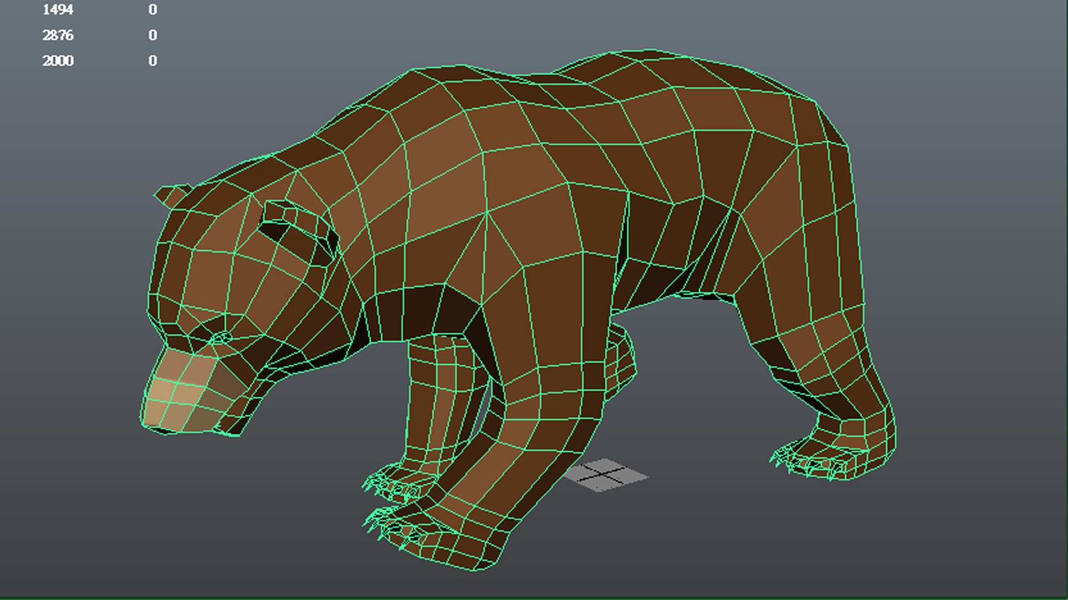The width and height of the screenshot is (1068, 600).
Task: Click the 2876 poly count value
Action: coord(58,35)
